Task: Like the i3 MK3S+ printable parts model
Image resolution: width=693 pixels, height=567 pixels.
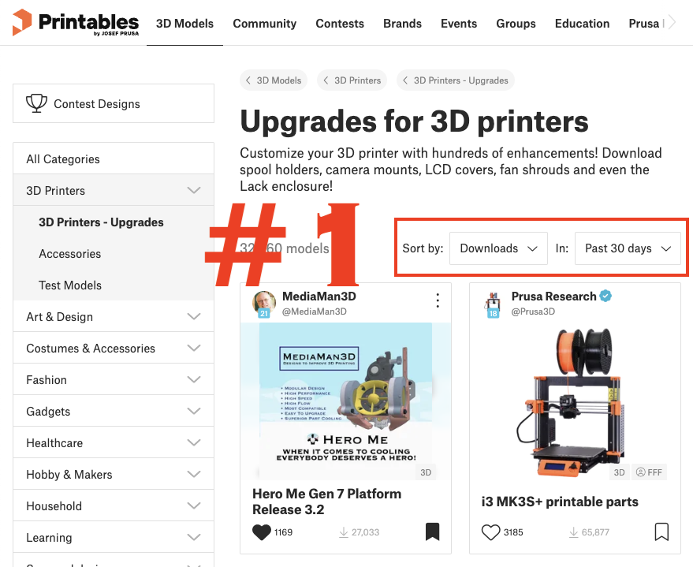Action: pos(490,532)
